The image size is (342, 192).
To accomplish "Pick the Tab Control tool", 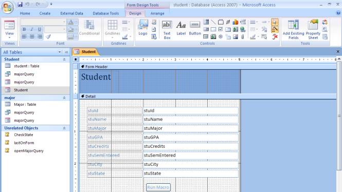I will pos(228,29).
